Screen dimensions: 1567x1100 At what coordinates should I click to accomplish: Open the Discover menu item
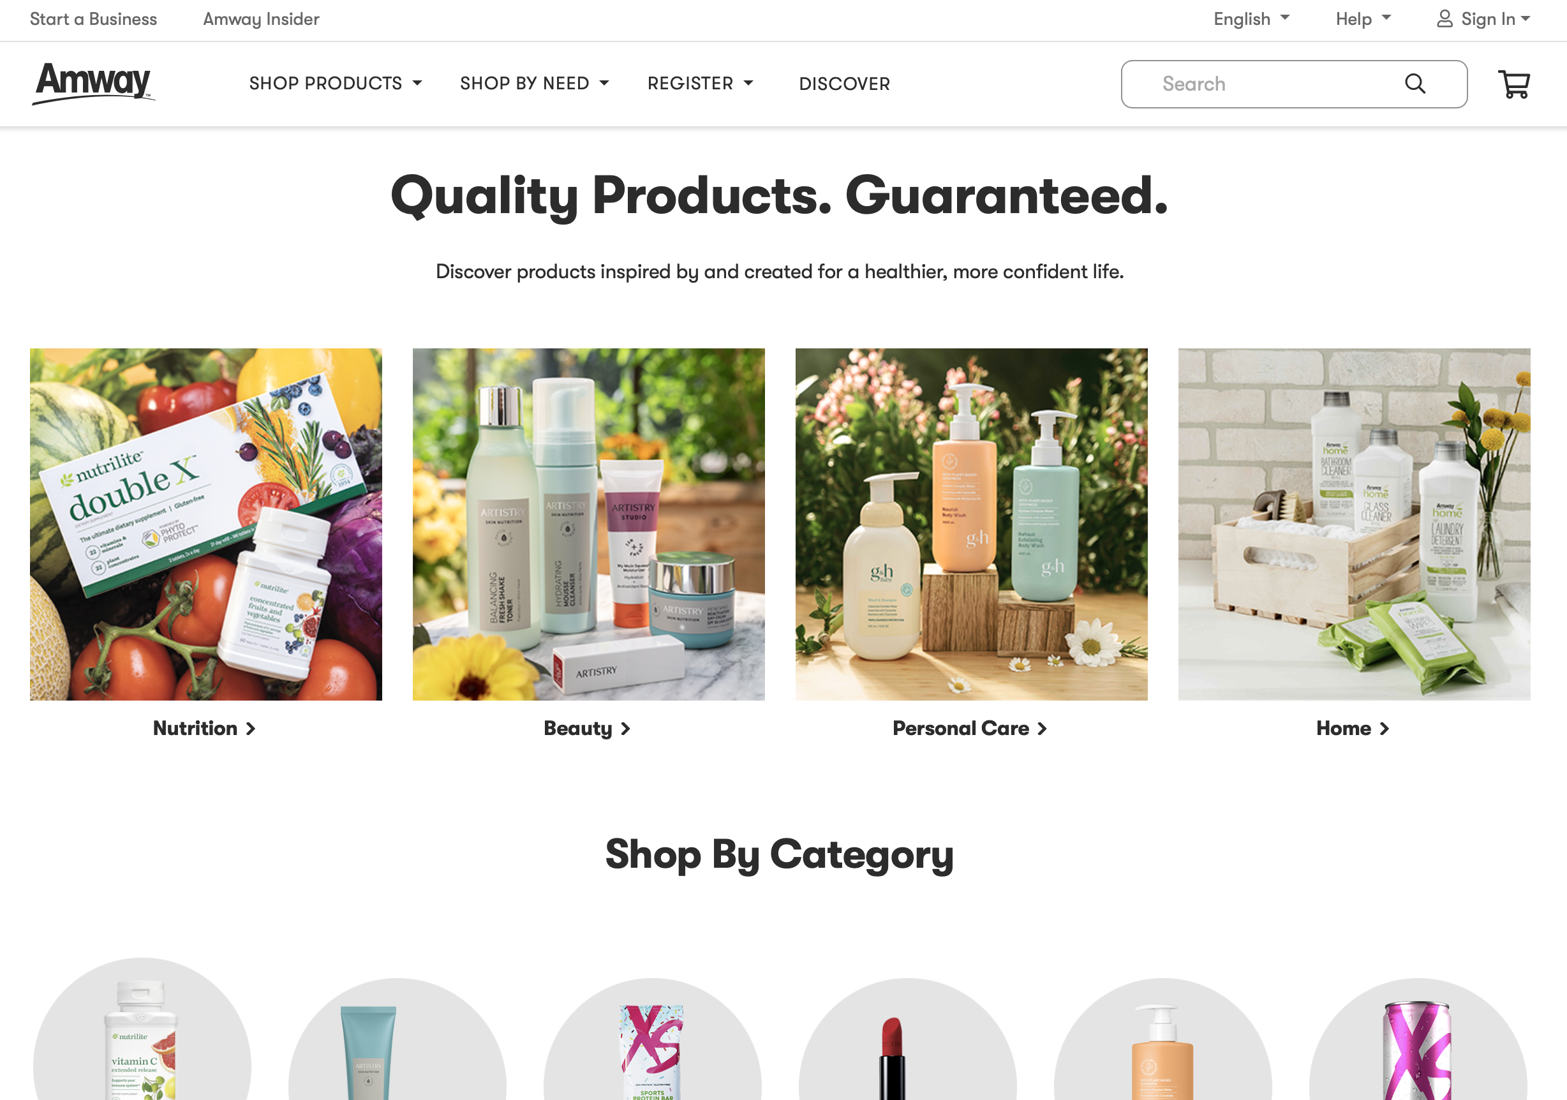coord(844,84)
